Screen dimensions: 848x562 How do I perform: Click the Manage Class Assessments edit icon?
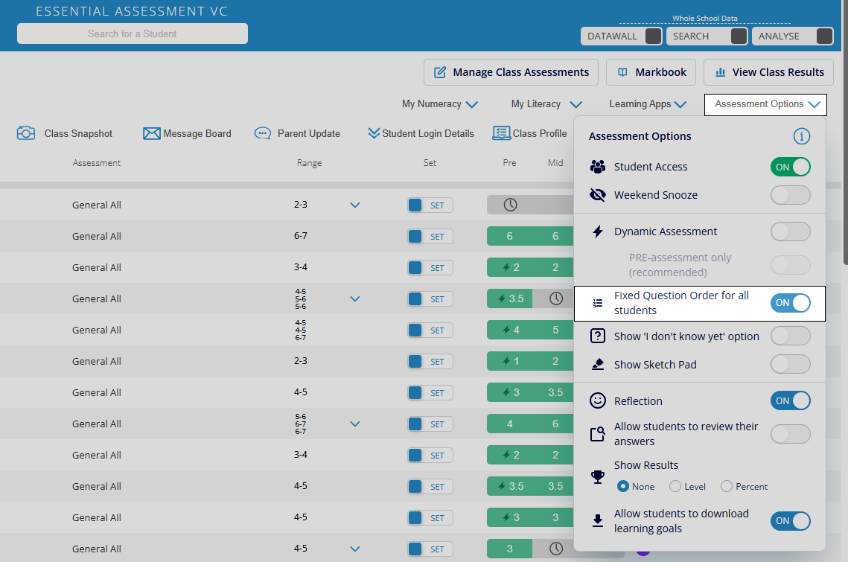click(x=440, y=72)
